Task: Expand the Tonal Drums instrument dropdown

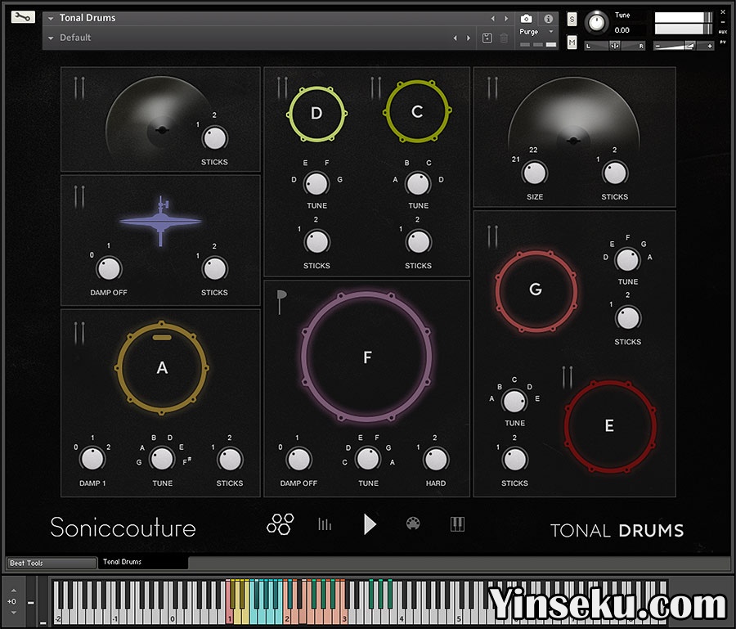Action: coord(51,18)
